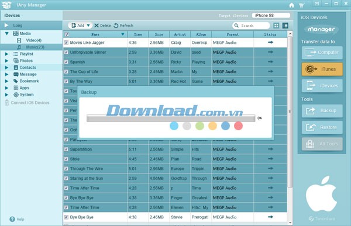Uncheck the Spanish song checkbox

coord(66,62)
